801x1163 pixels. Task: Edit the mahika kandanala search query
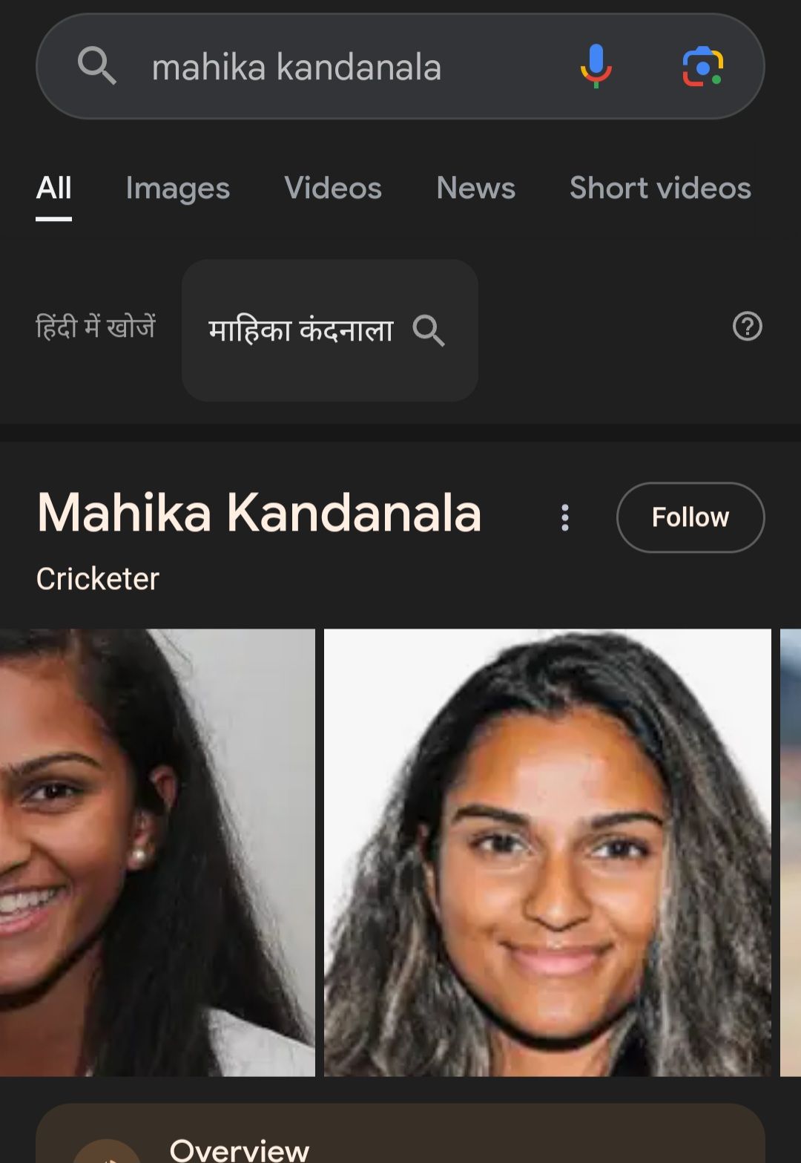pyautogui.click(x=297, y=68)
